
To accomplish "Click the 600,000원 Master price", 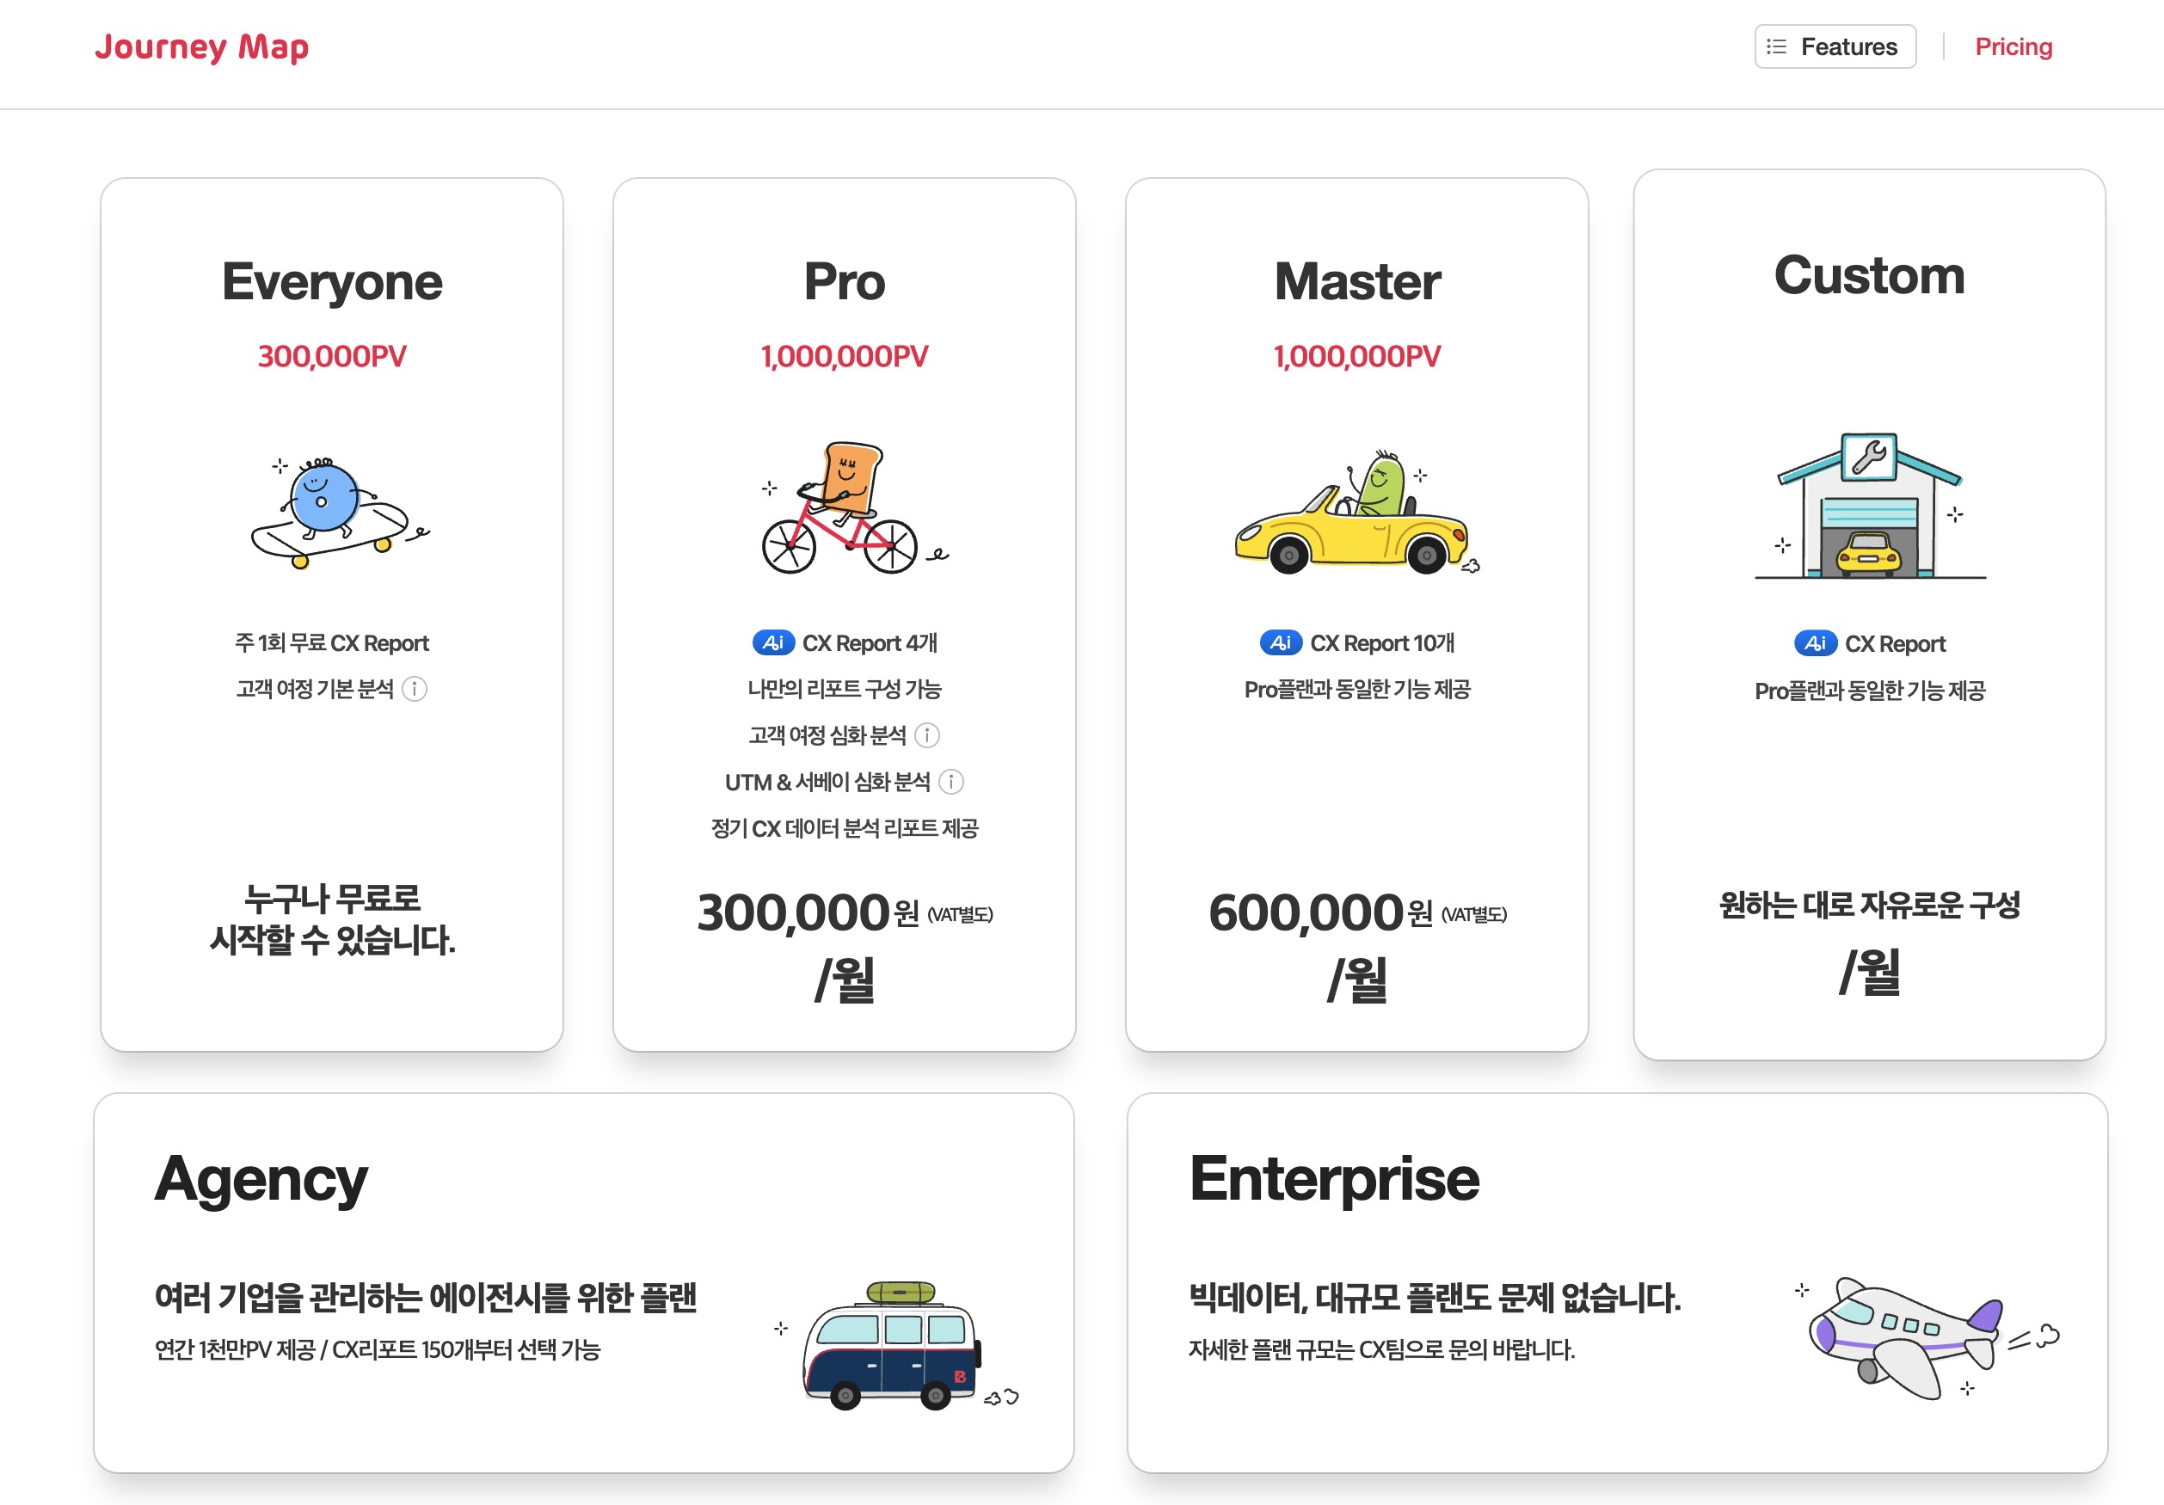I will (1306, 912).
